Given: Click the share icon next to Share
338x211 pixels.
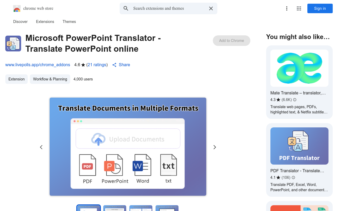Looking at the screenshot, I should (114, 65).
